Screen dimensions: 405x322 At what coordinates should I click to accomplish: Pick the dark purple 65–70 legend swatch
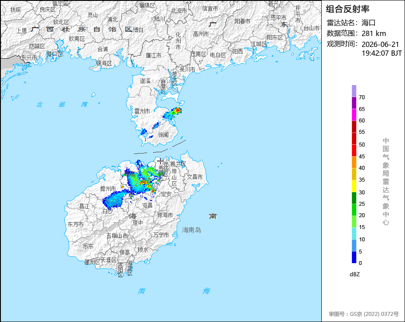tap(354, 103)
